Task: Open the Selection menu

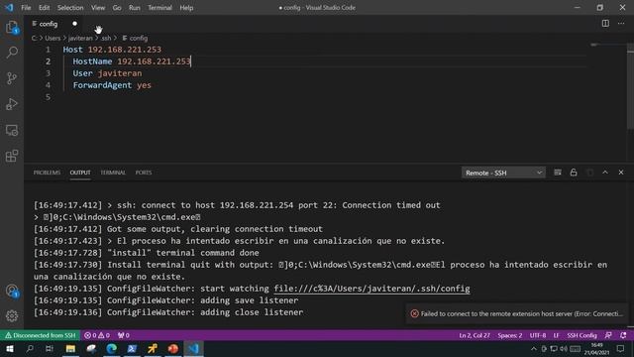Action: (70, 8)
